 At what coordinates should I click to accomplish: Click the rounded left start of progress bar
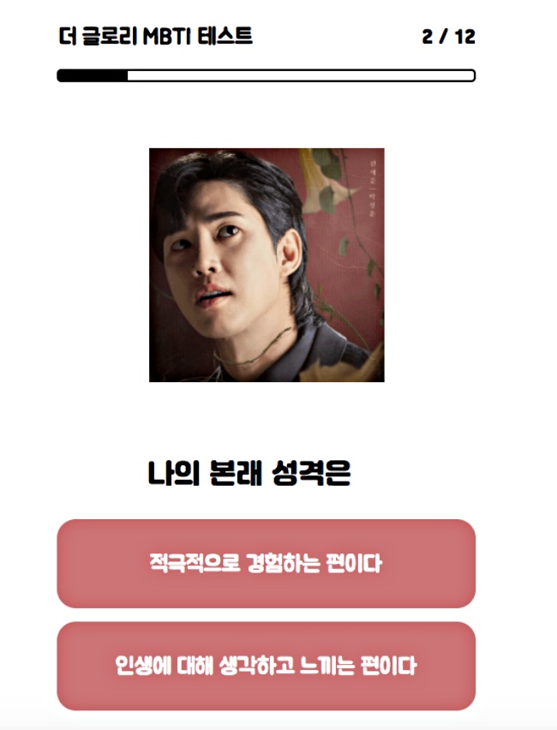62,75
